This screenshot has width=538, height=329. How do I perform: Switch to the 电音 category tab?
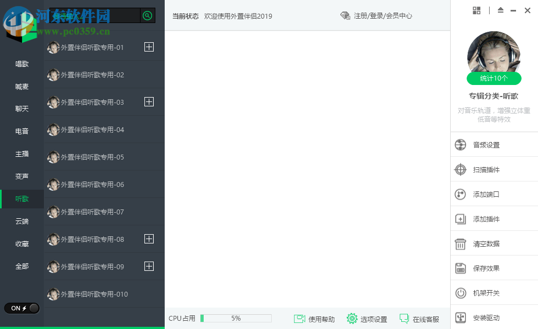pos(21,131)
